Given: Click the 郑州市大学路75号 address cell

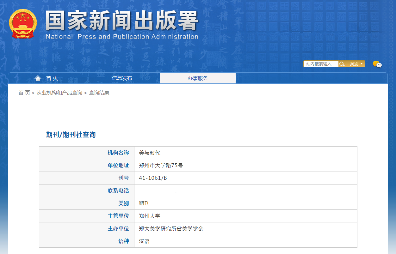Looking at the screenshot, I should [161, 166].
